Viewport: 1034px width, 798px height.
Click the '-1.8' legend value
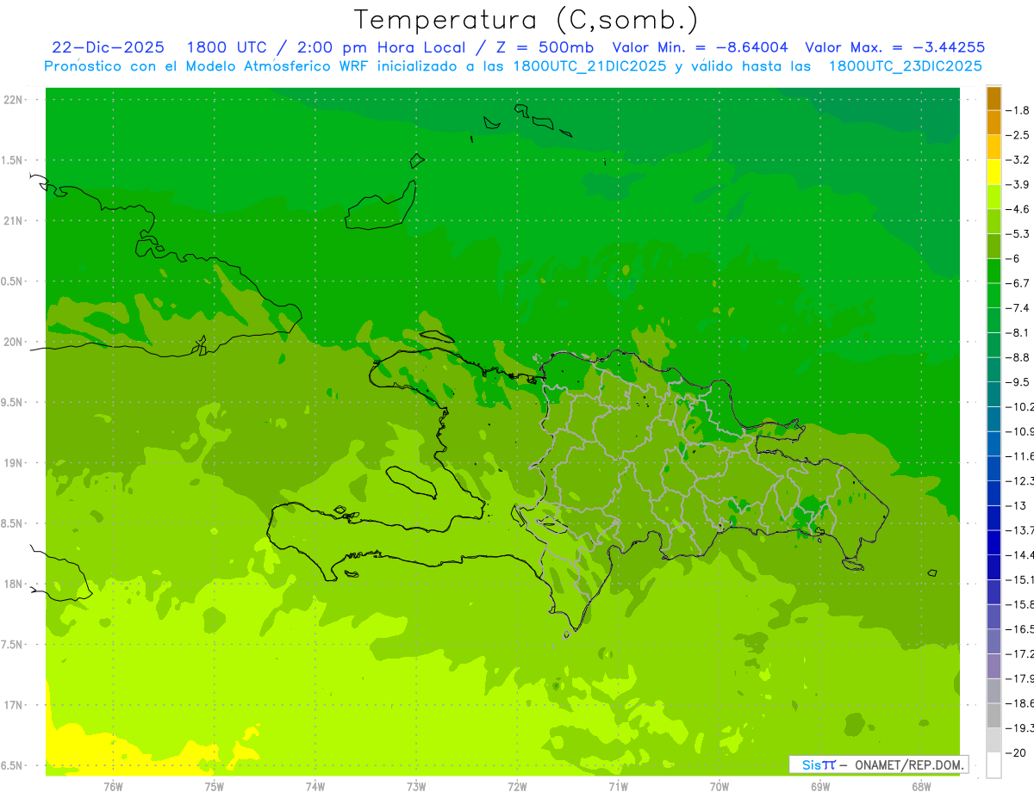(x=1018, y=110)
